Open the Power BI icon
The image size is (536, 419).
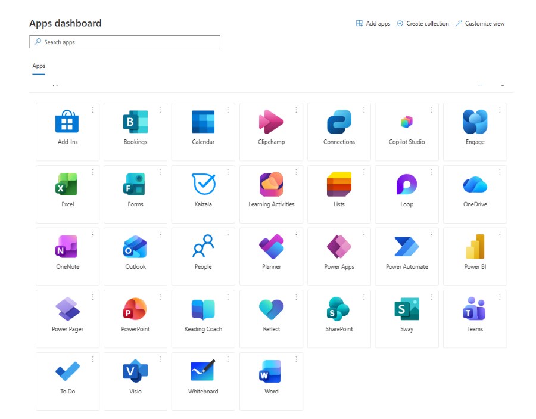coord(475,246)
